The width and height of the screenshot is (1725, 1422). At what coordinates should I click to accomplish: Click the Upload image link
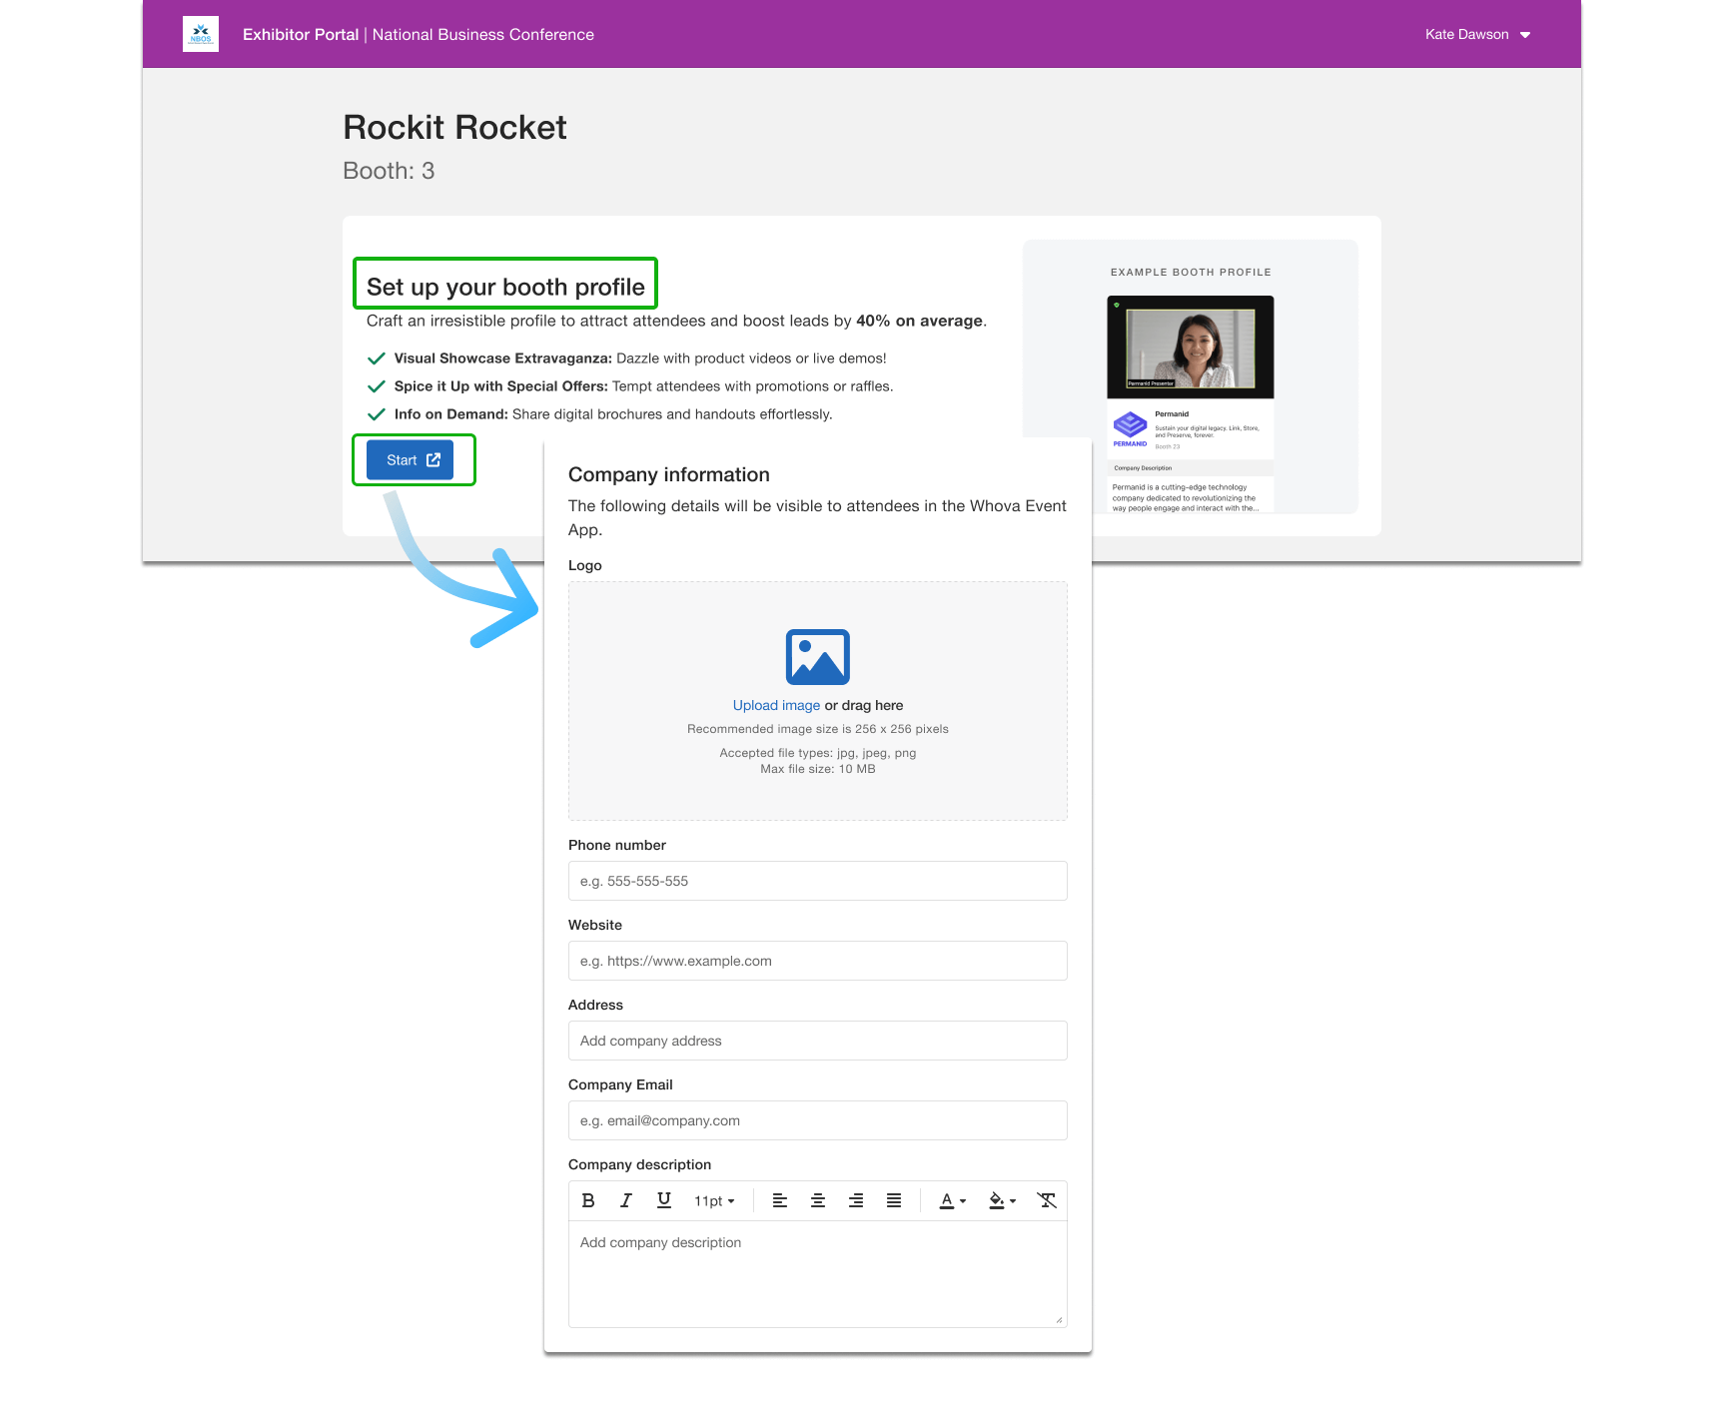(776, 706)
